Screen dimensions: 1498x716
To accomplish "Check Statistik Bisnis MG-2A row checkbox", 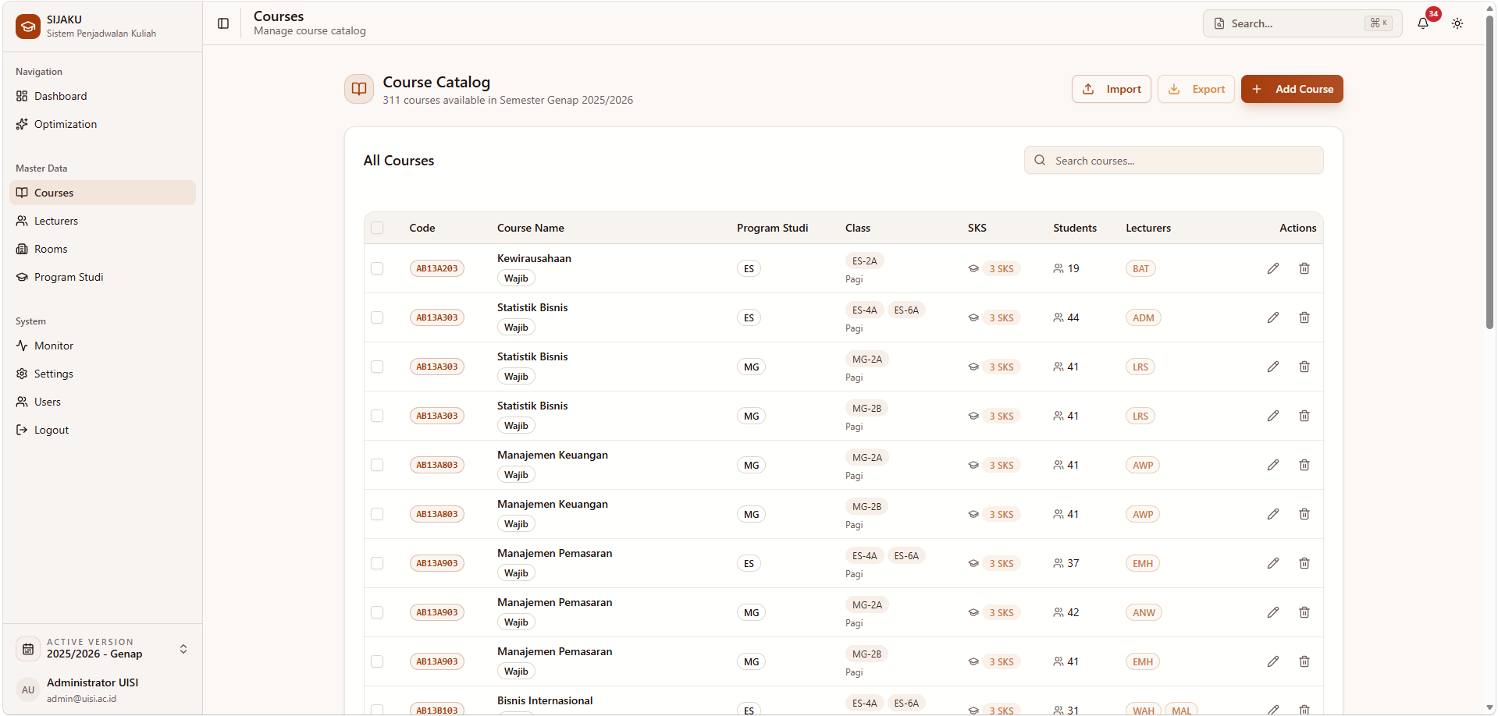I will [377, 367].
